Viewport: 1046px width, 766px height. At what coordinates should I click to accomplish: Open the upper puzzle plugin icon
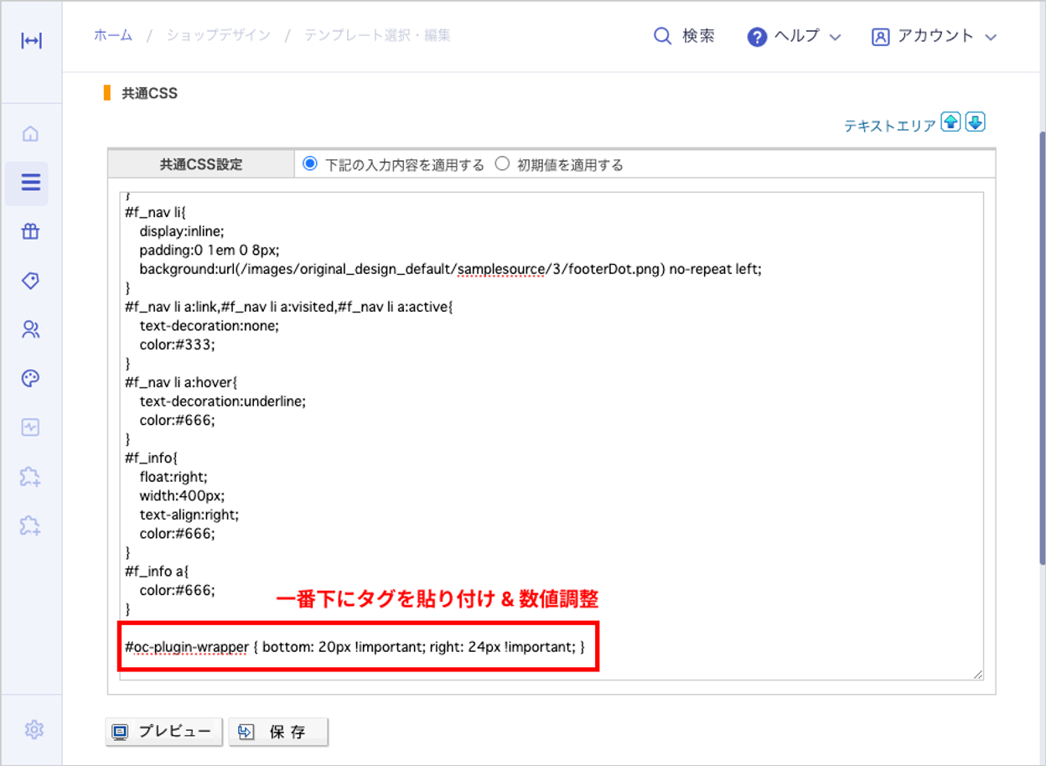pyautogui.click(x=30, y=477)
